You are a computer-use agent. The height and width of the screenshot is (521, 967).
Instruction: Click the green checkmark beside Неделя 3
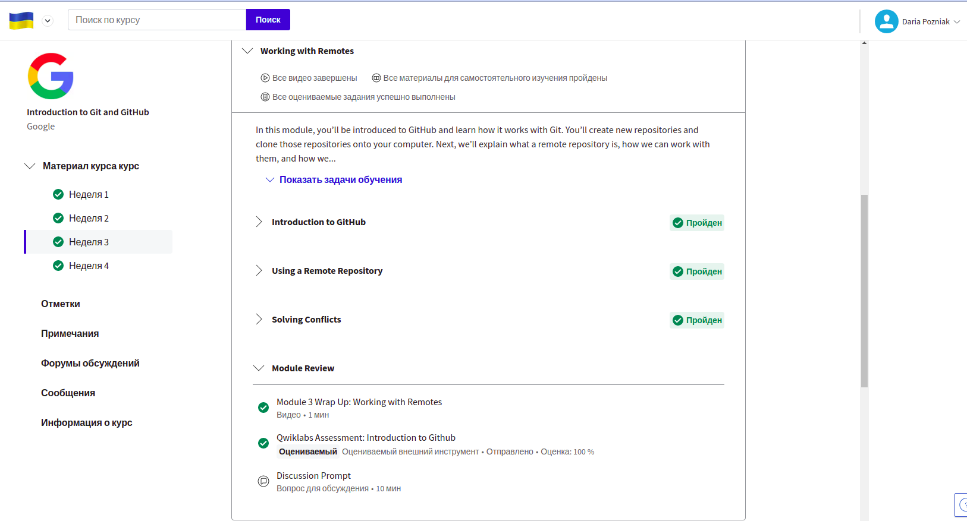[58, 242]
